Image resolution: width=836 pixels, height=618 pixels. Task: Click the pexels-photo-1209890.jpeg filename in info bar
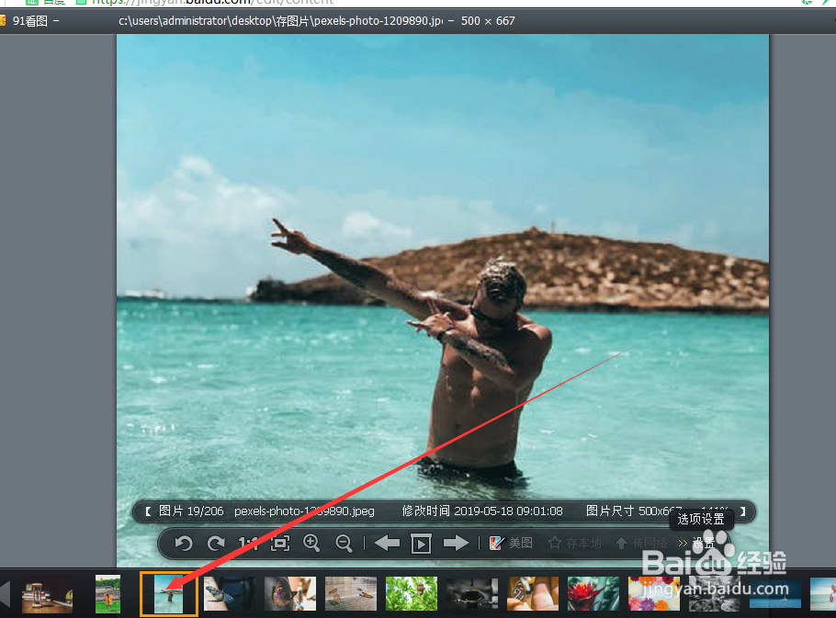coord(304,511)
